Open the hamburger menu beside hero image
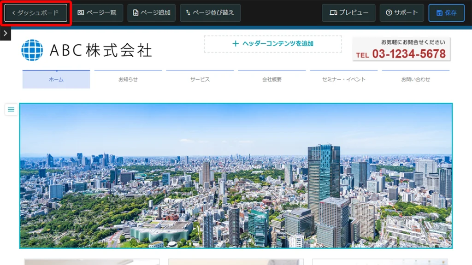This screenshot has width=472, height=265. (x=11, y=109)
